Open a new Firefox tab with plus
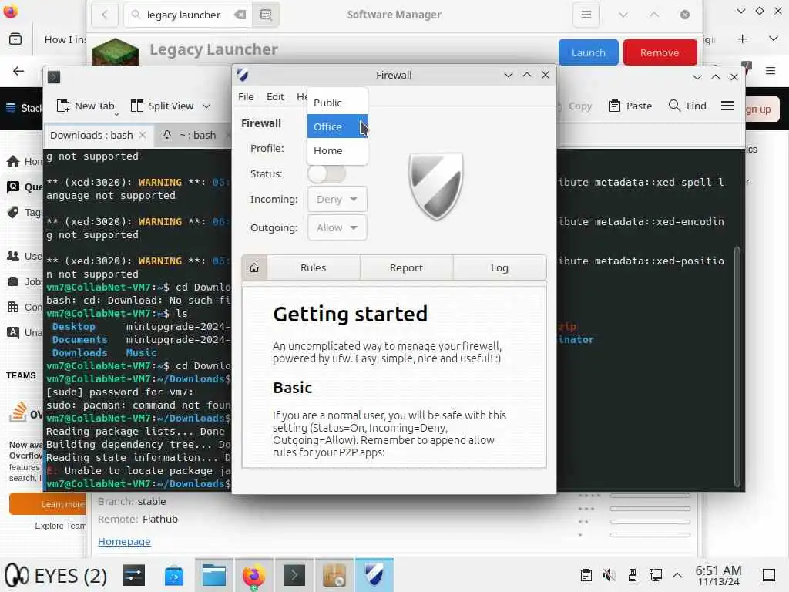This screenshot has width=789, height=592. [x=742, y=39]
